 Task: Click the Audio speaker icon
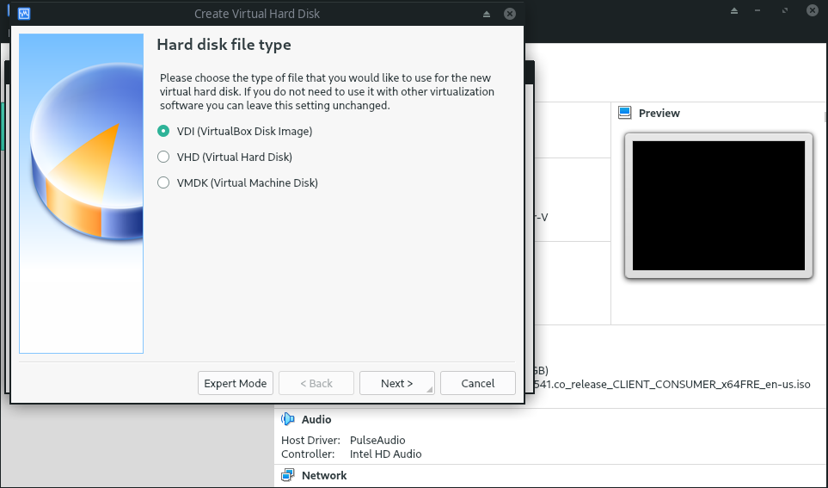point(288,419)
